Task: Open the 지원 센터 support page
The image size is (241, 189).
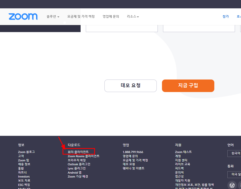Action: tap(181, 160)
